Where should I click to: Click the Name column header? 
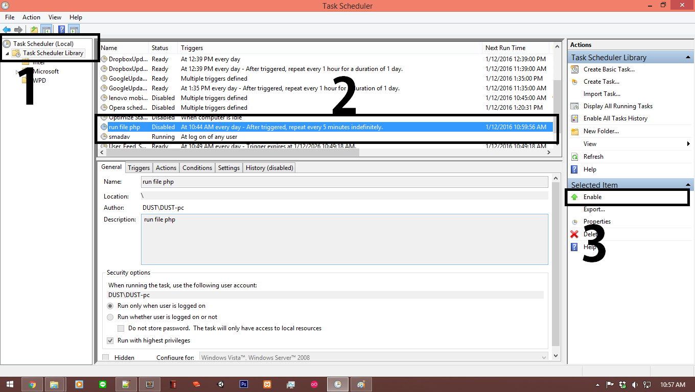[123, 48]
